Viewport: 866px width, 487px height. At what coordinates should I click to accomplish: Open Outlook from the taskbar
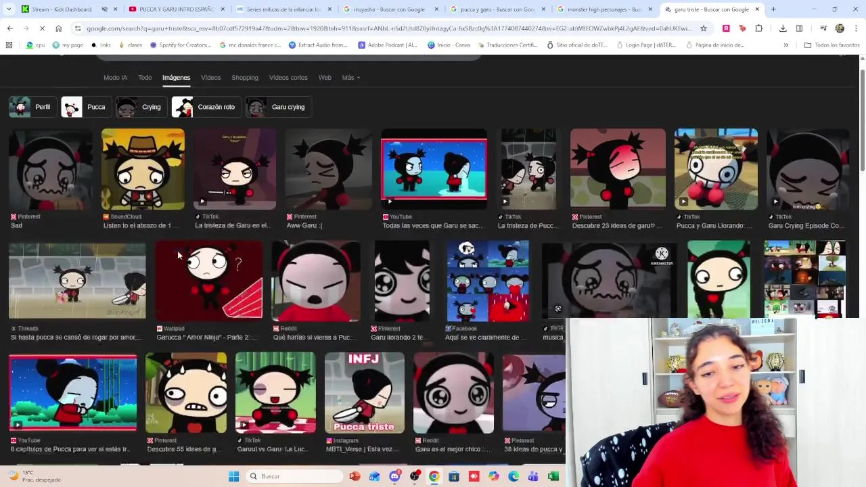point(374,476)
